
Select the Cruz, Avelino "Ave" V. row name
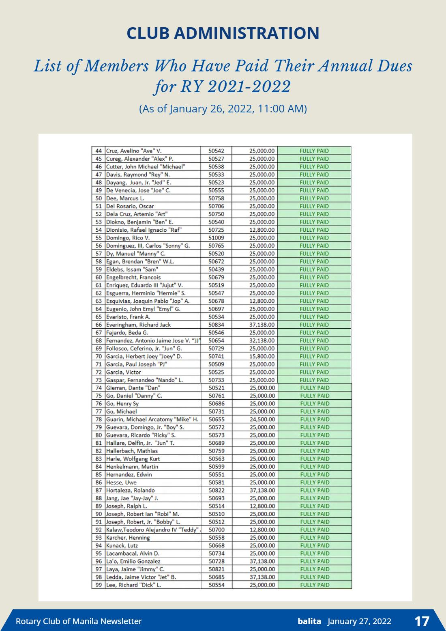point(134,151)
